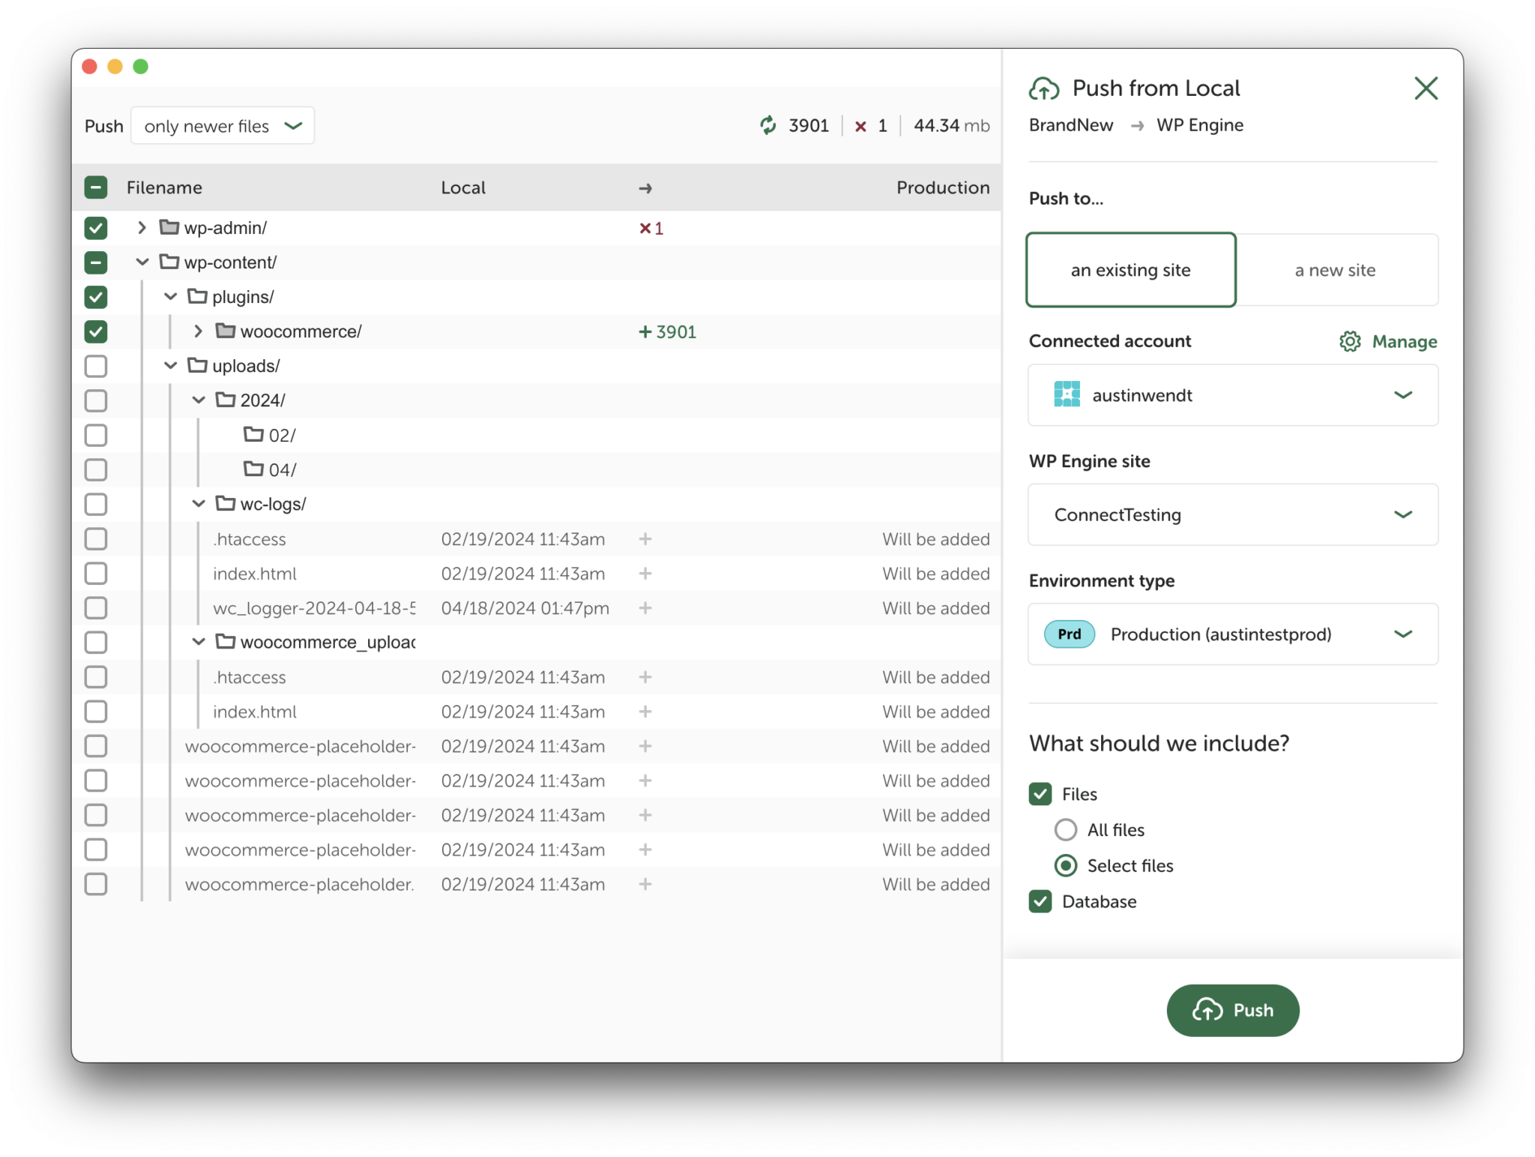Viewport: 1535px width, 1157px height.
Task: Click the red X error count icon
Action: [860, 126]
